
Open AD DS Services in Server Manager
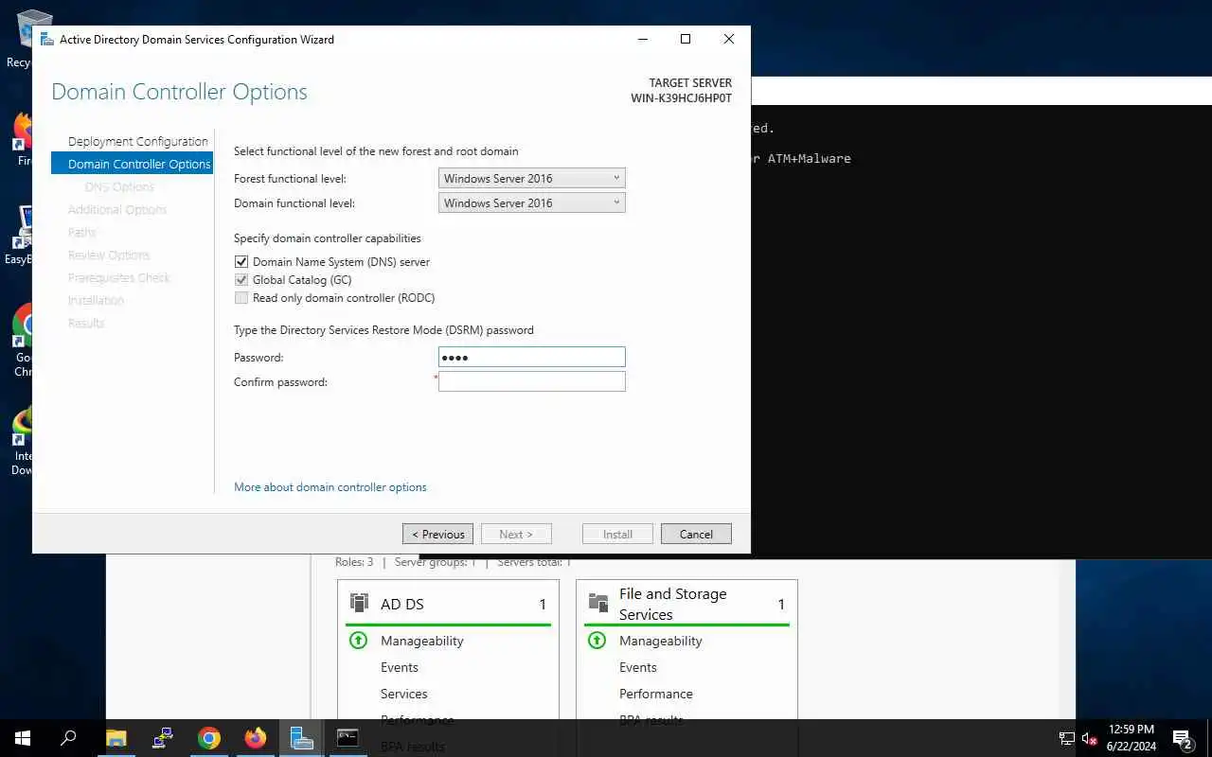tap(404, 694)
